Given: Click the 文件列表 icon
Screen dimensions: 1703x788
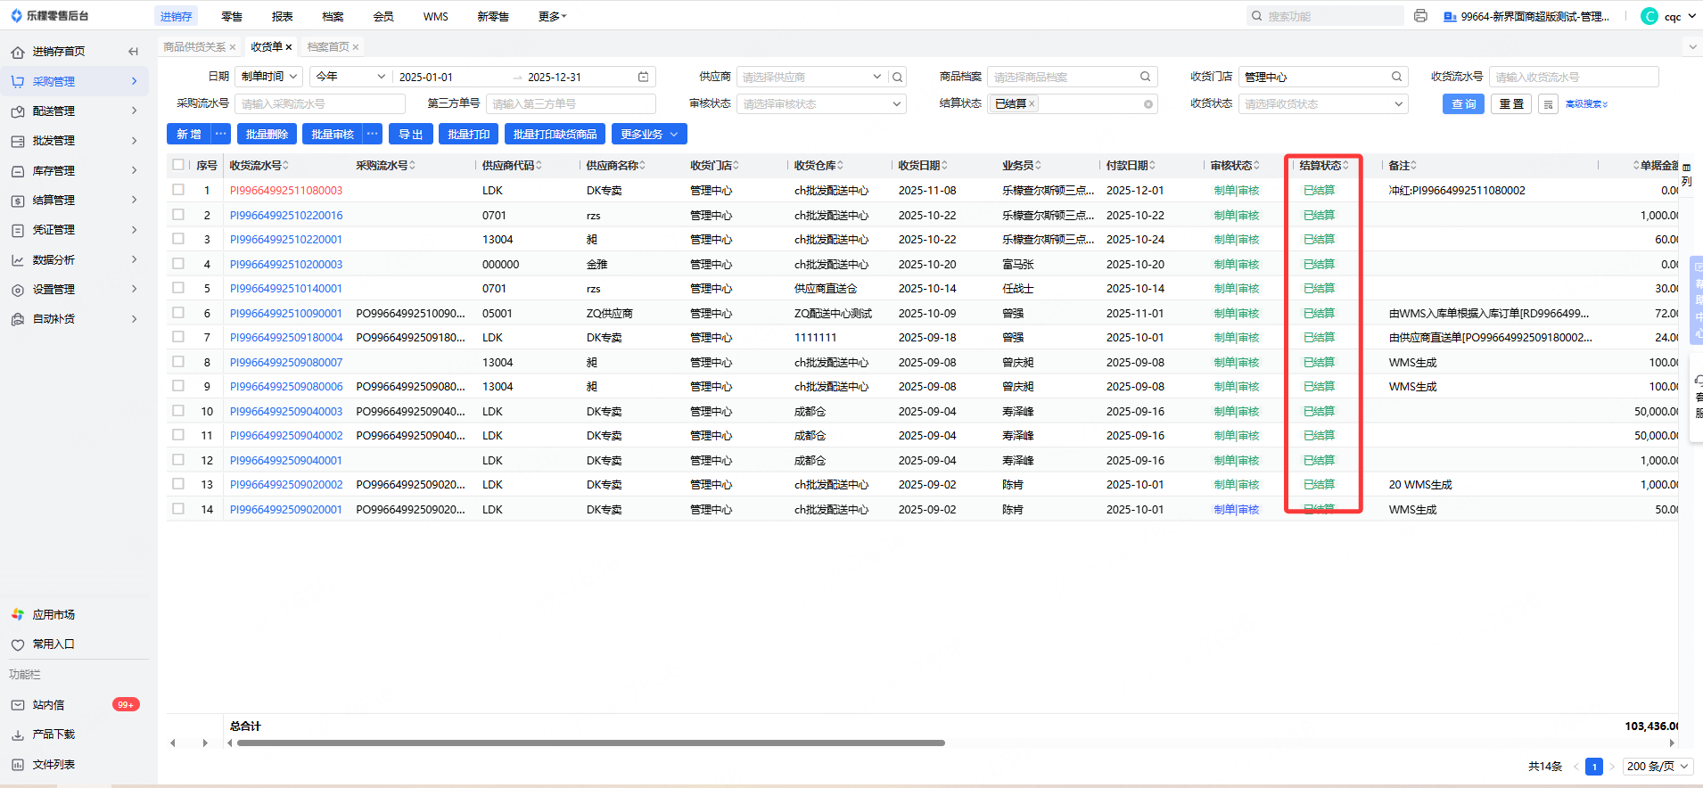Looking at the screenshot, I should pos(18,765).
